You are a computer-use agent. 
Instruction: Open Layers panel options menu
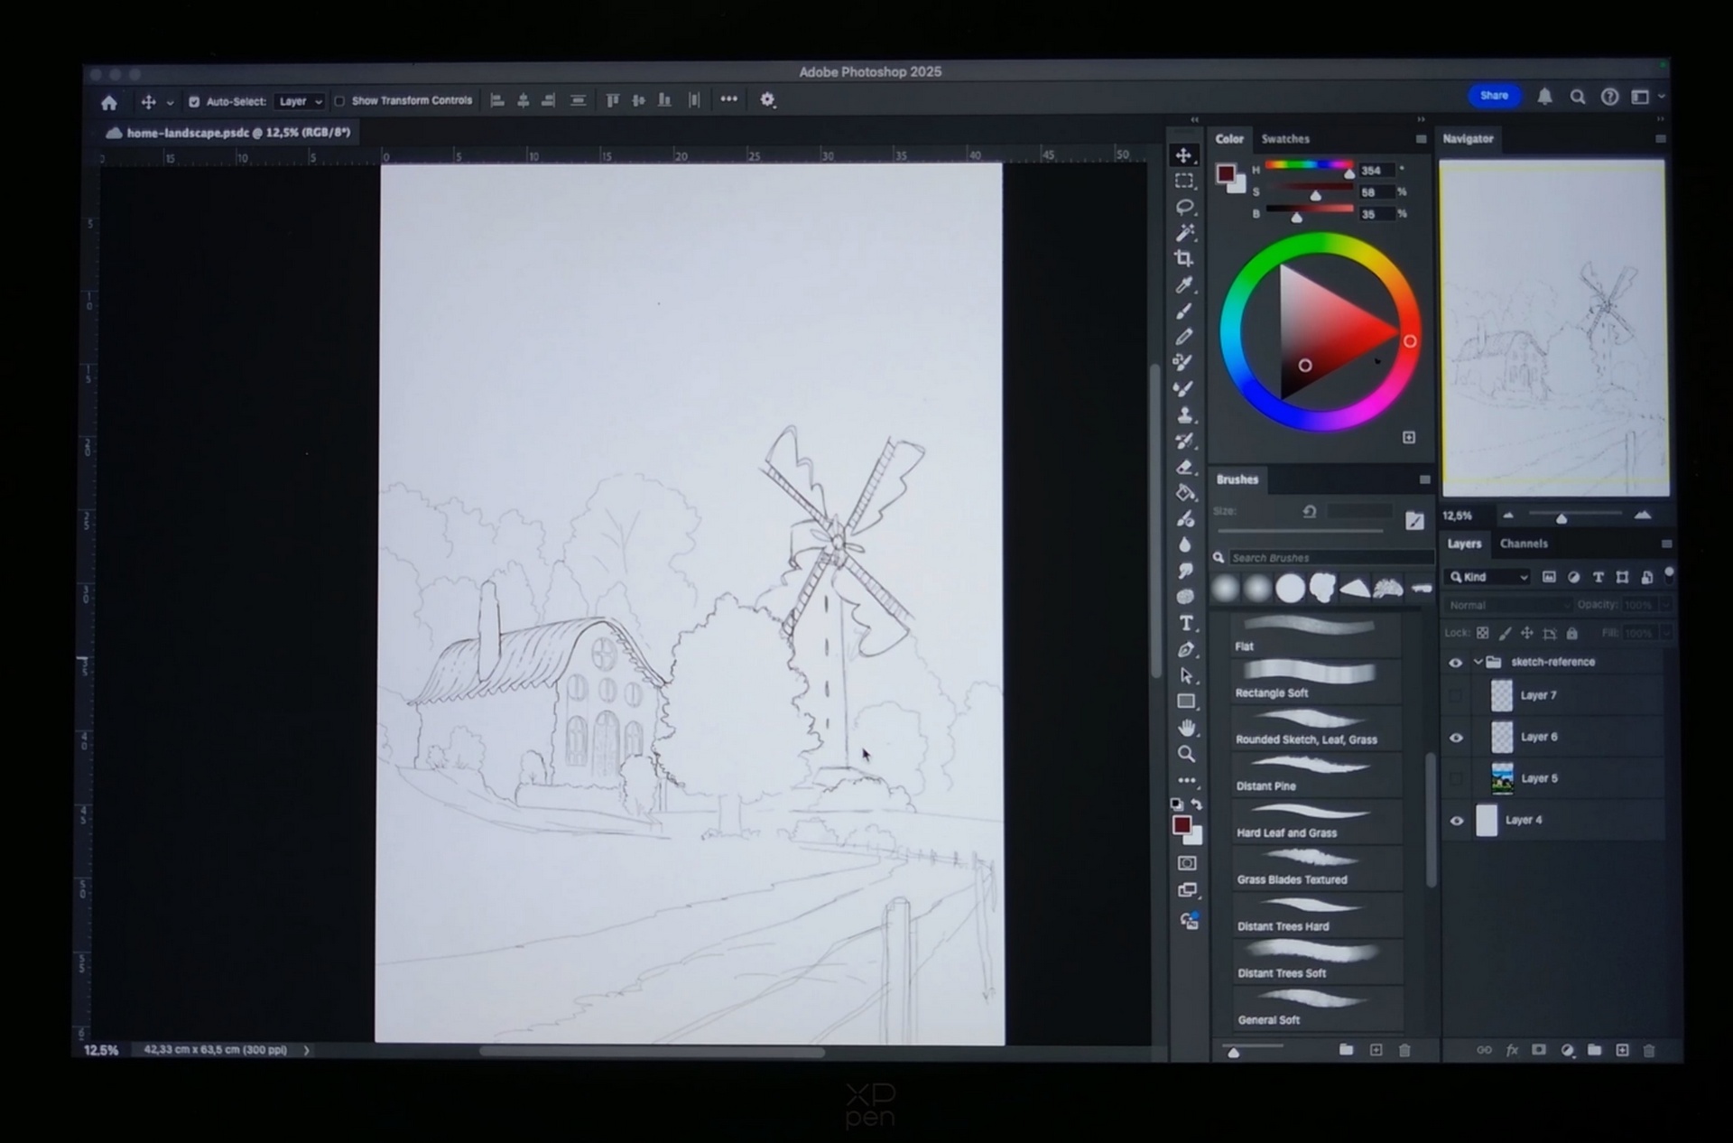point(1666,544)
